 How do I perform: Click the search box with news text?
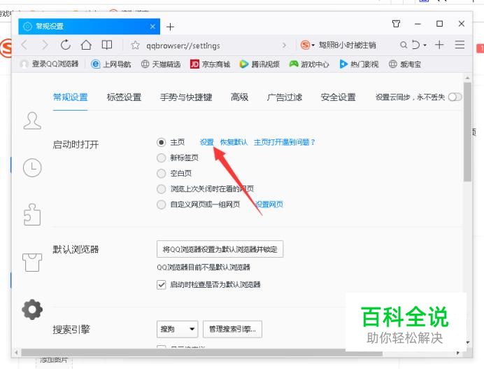point(347,45)
